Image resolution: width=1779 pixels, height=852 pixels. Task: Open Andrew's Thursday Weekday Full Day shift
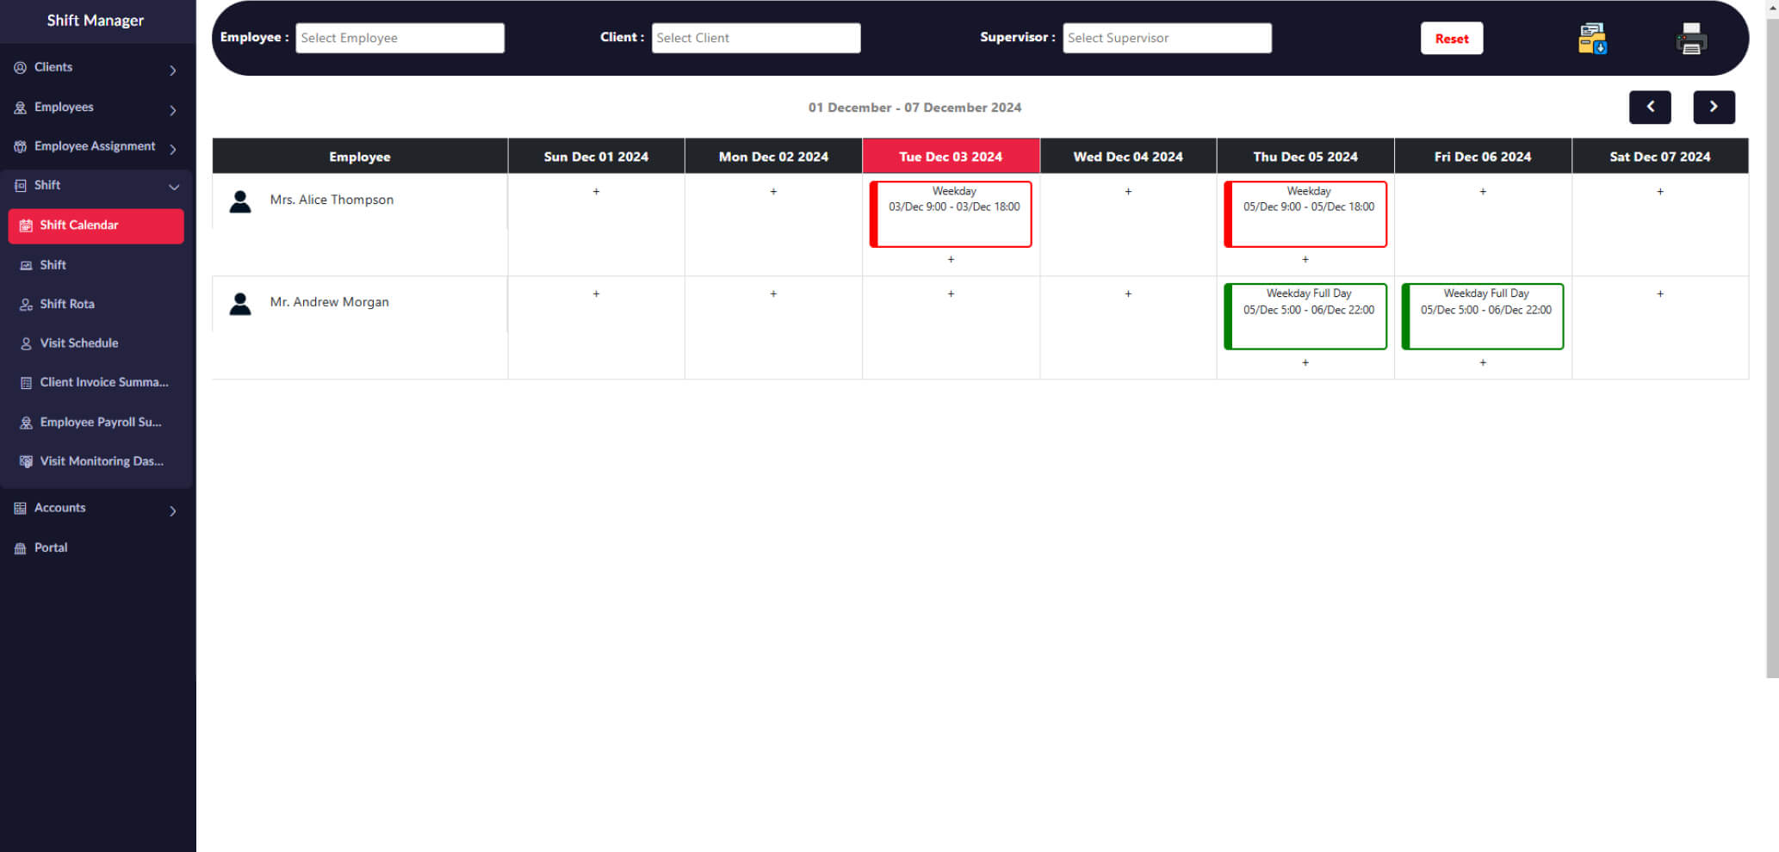coord(1305,316)
